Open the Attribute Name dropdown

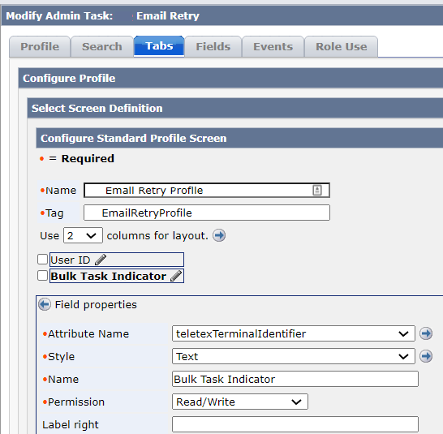(x=293, y=333)
